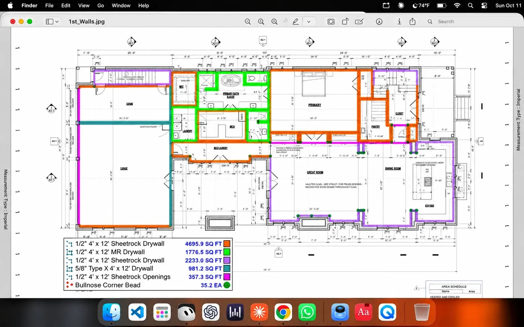The image size is (524, 327).
Task: Open the Window menu
Action: point(121,6)
